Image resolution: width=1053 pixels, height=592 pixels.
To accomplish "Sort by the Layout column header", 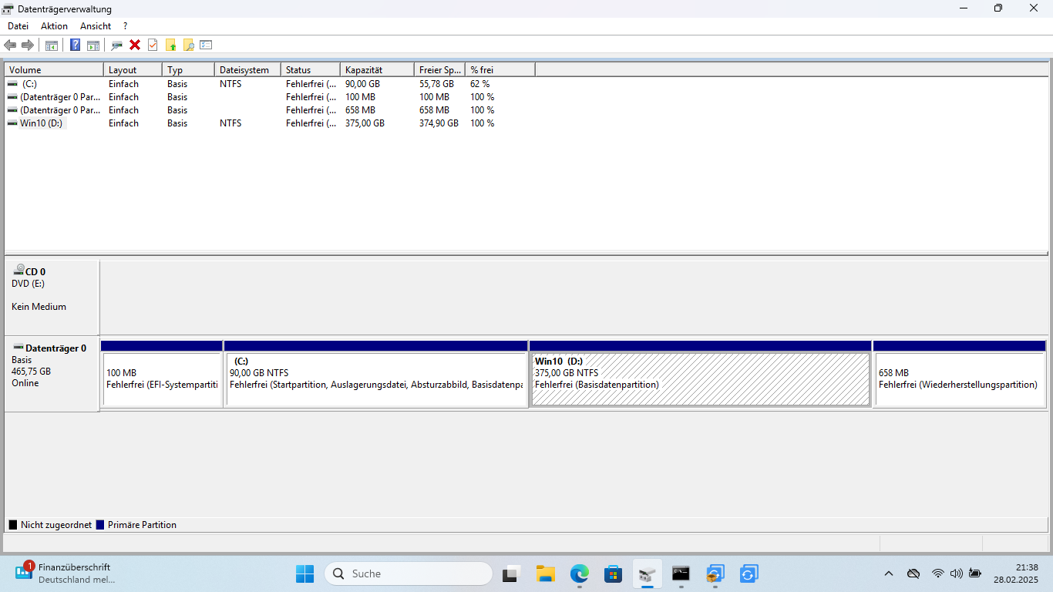I will pyautogui.click(x=133, y=70).
